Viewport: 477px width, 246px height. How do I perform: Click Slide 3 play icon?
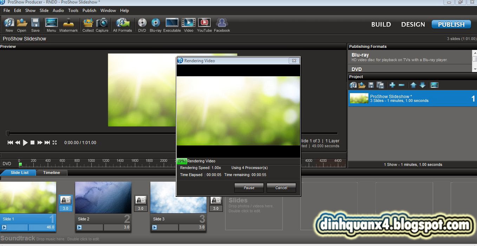(155, 227)
